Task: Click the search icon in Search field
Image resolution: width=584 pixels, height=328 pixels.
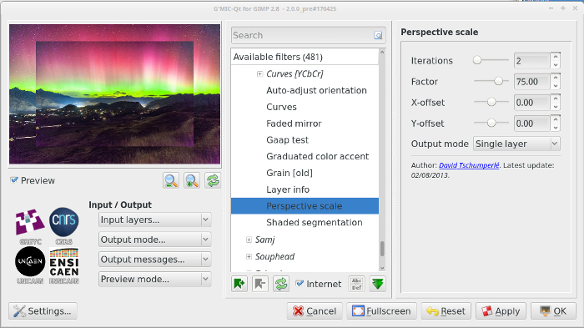Action: [x=378, y=35]
